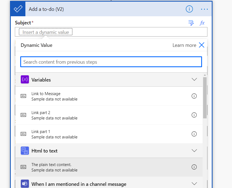Click the Teams trigger icon
The width and height of the screenshot is (232, 188).
point(25,184)
